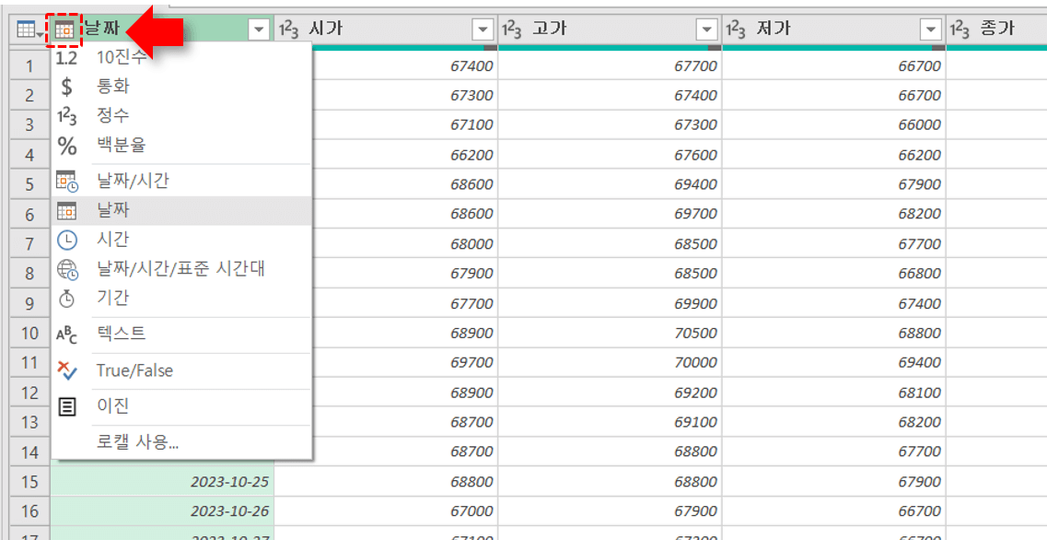Click the 2023-10-26 date cell
Screen dimensions: 1047x540
(162, 511)
